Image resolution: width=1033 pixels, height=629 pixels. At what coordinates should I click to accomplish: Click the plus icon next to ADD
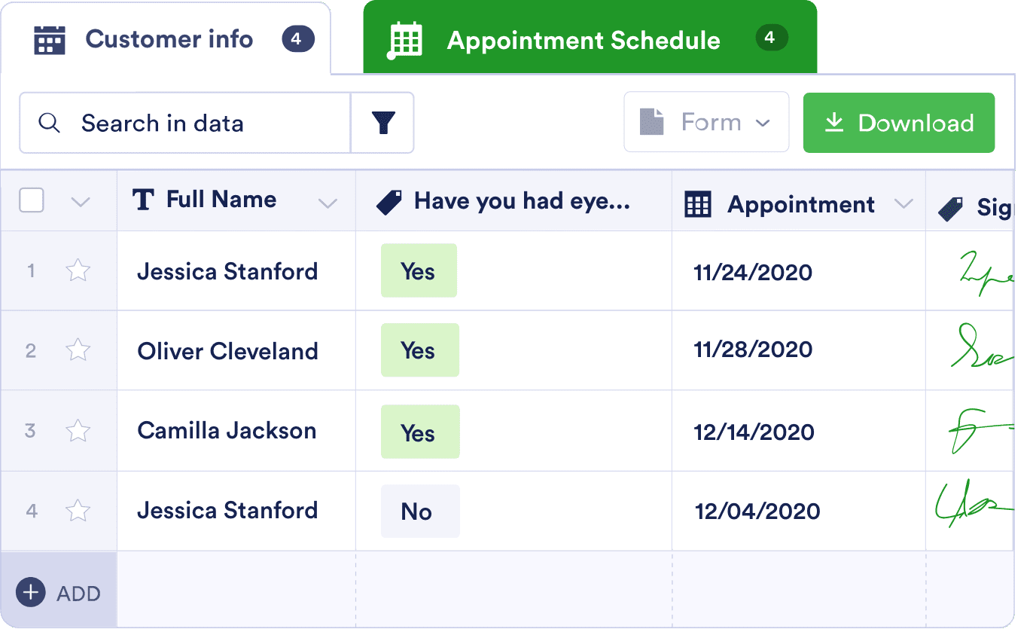click(30, 593)
